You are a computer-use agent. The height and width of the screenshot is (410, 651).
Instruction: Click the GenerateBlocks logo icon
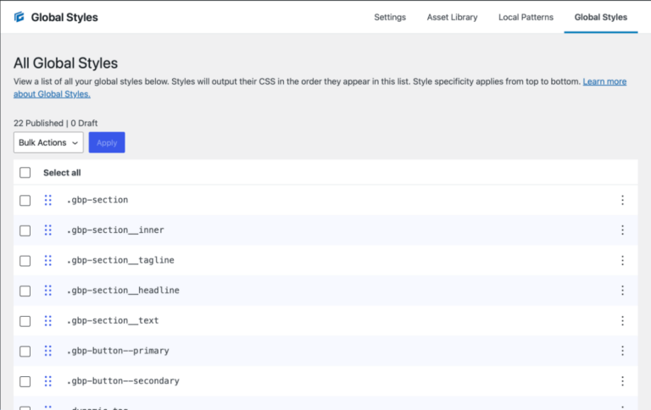[19, 17]
